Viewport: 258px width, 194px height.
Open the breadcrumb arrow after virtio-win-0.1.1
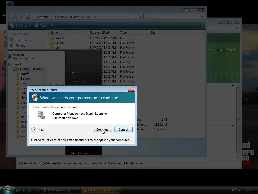(95, 17)
